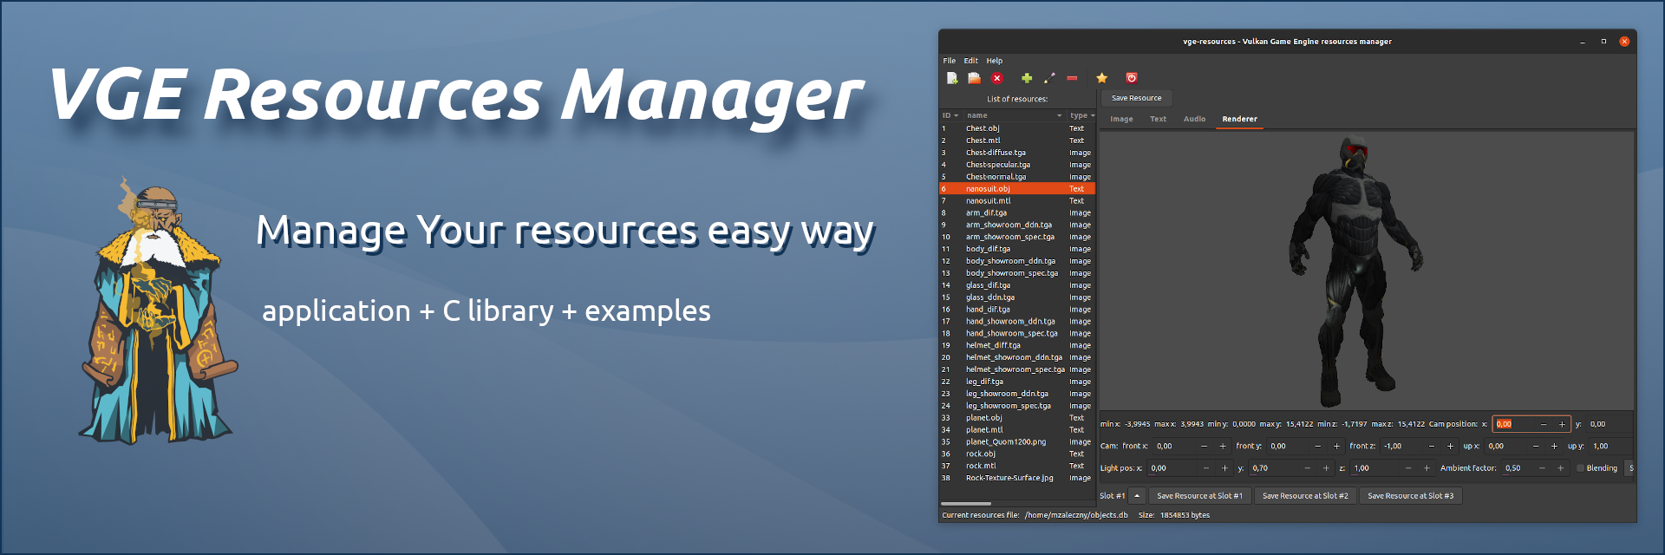Increase Cam up x value
This screenshot has height=555, width=1665.
[x=1554, y=446]
